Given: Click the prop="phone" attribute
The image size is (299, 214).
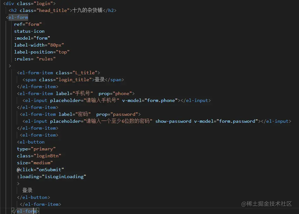Looking at the screenshot, I should tap(115, 93).
